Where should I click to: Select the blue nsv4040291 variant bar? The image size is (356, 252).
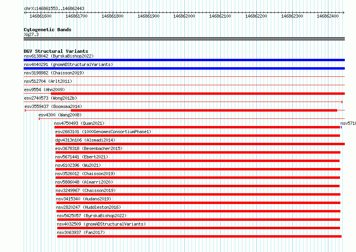184,68
